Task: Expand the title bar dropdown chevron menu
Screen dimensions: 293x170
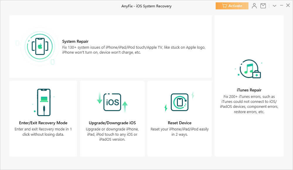Action: point(275,6)
